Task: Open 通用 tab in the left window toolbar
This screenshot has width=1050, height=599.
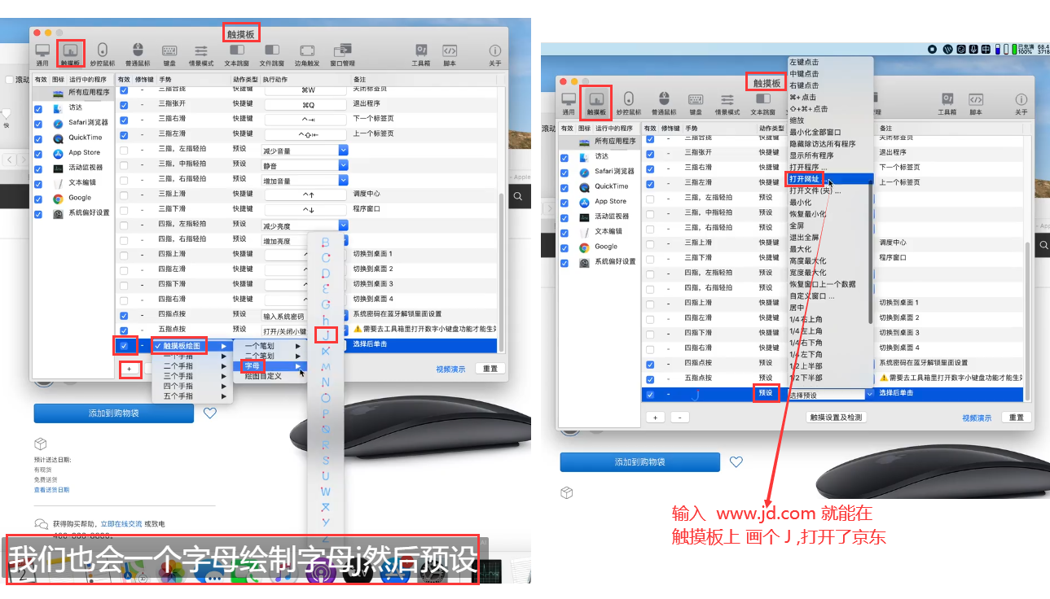Action: 42,55
